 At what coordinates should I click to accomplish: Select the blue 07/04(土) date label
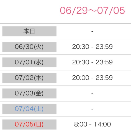29,109
